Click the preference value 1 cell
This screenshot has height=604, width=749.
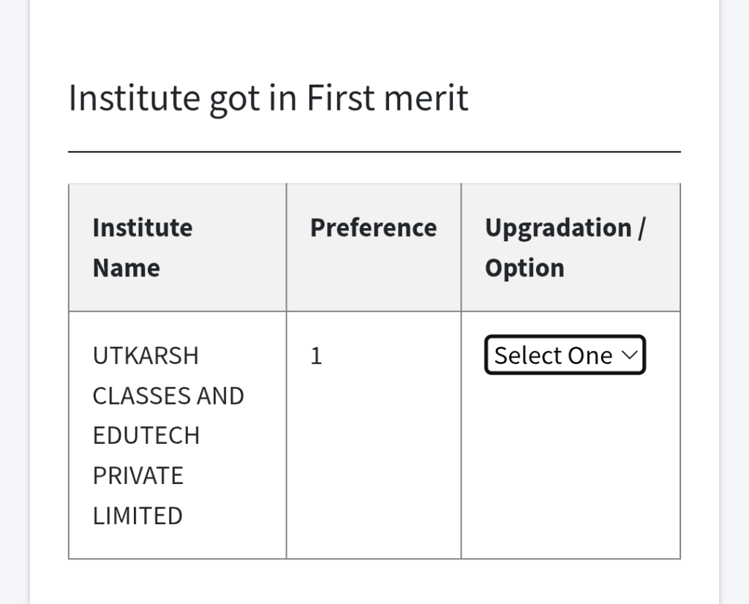pyautogui.click(x=316, y=355)
